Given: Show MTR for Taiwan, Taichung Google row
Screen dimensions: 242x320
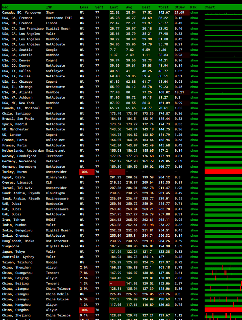Looking at the screenshot, I should 194,262.
